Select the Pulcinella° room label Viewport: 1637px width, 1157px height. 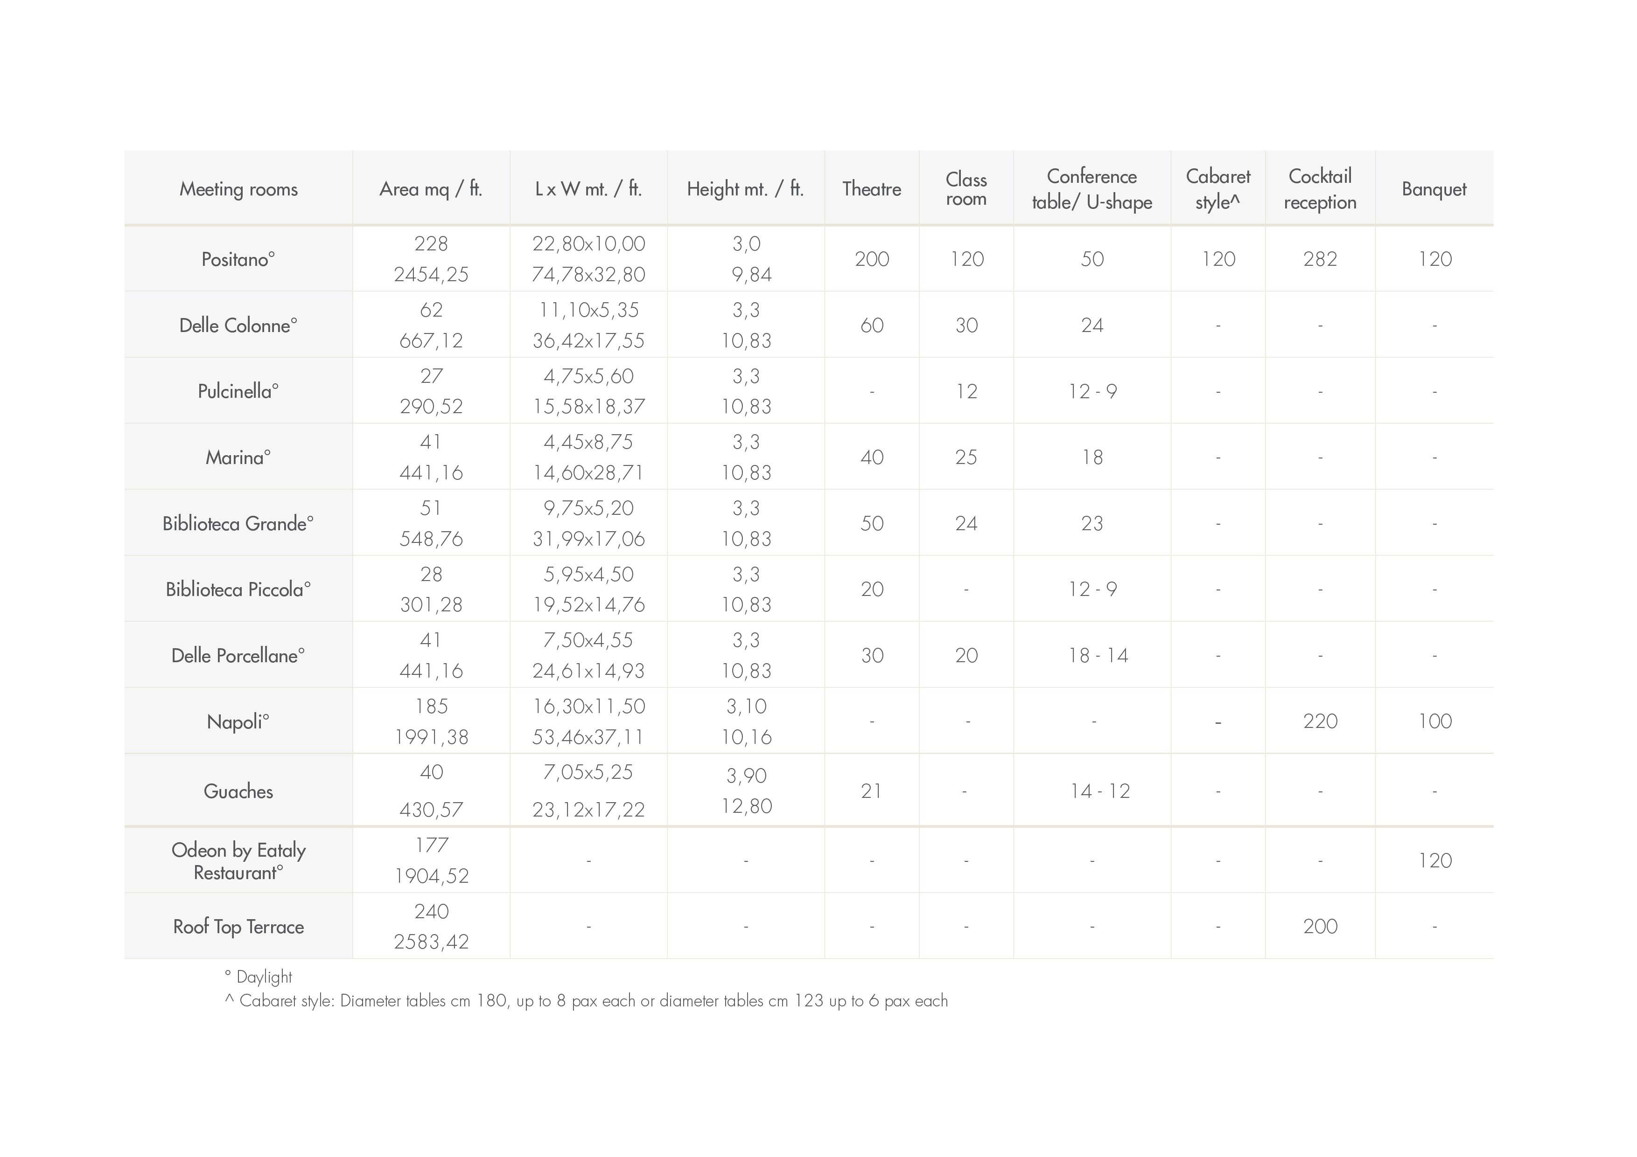pos(238,391)
